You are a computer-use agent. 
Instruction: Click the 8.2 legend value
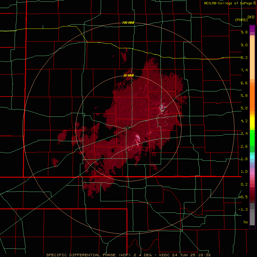coord(244,57)
